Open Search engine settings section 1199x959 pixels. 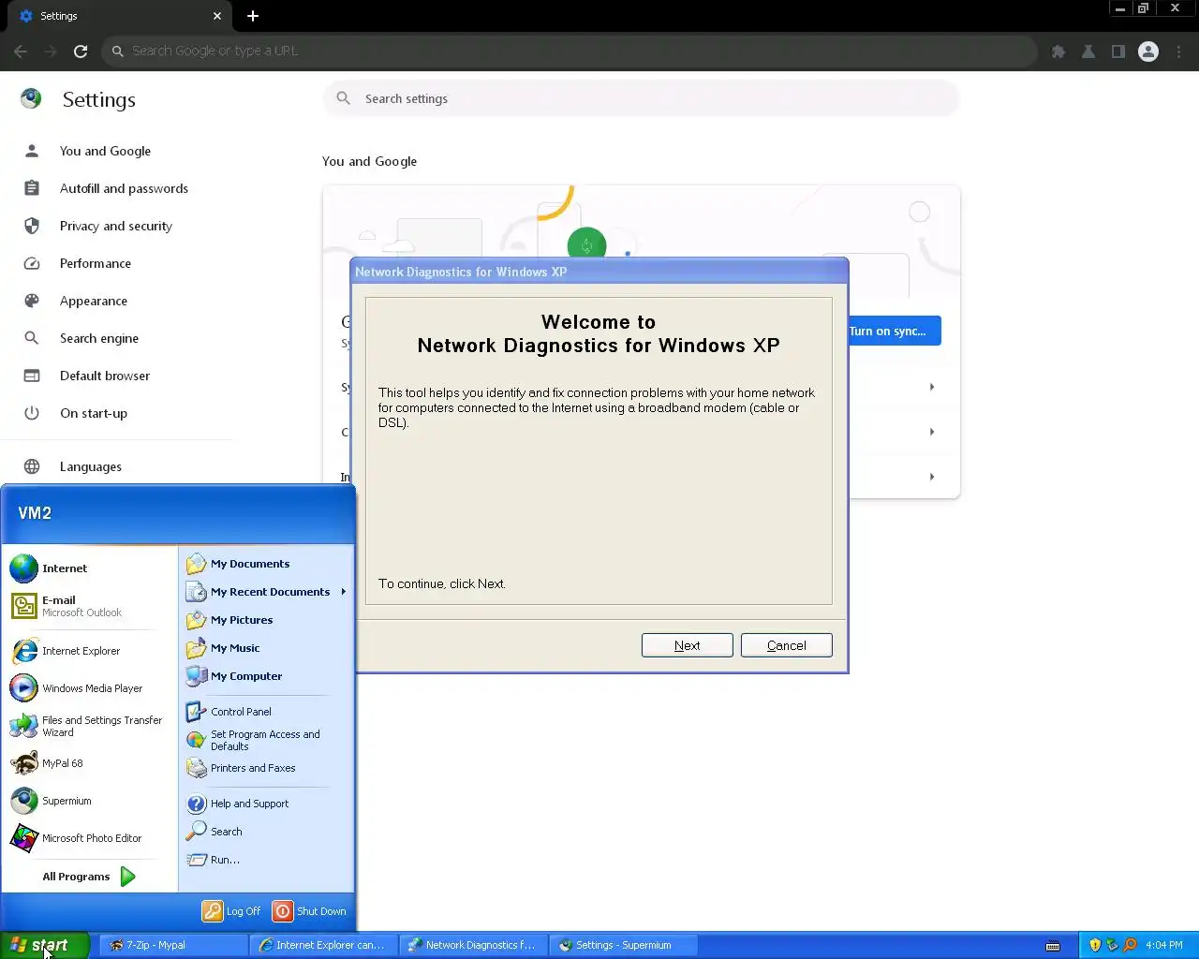pos(99,338)
